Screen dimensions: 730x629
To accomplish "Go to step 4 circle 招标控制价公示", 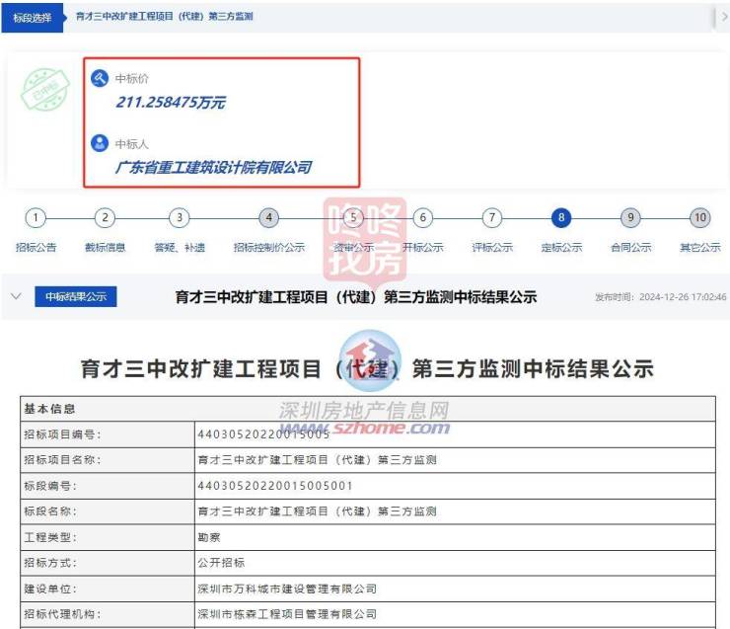I will pyautogui.click(x=268, y=217).
